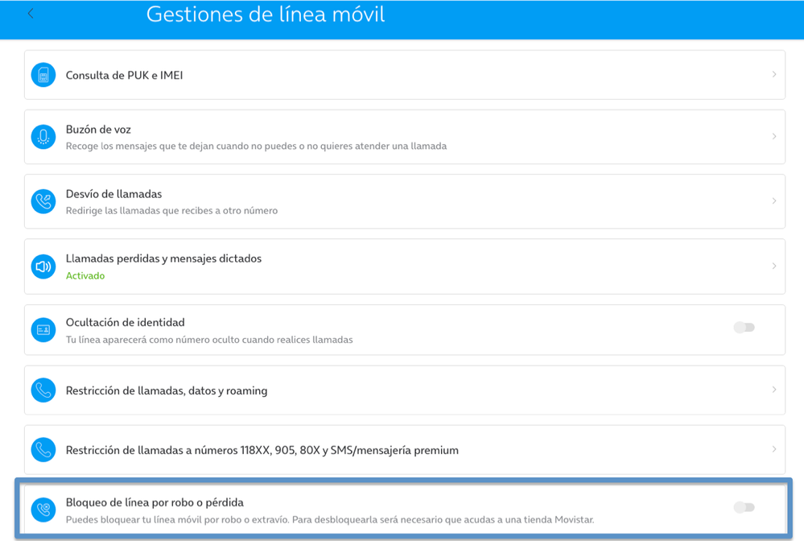Select the Ocultación de identidad card icon
Image resolution: width=804 pixels, height=541 pixels.
43,329
